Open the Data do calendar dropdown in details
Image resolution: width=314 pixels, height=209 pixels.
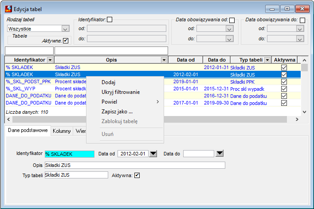pos(220,153)
